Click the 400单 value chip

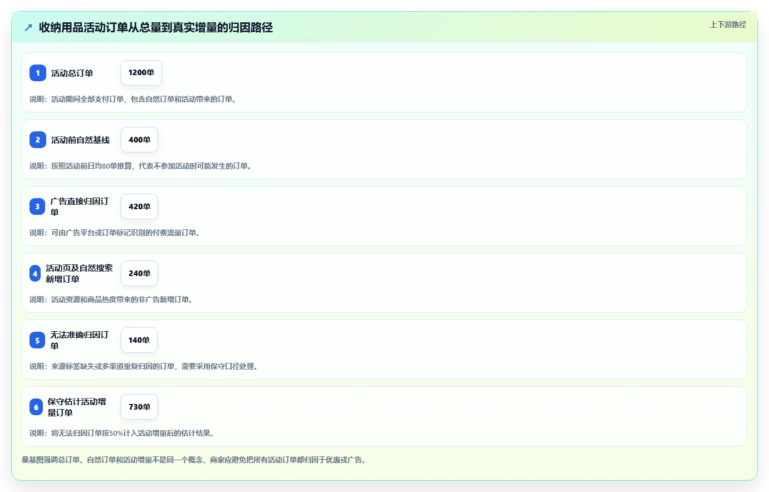click(139, 140)
